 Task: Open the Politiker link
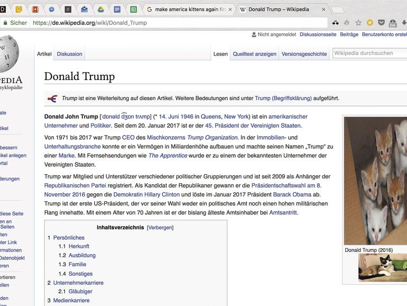click(x=101, y=125)
